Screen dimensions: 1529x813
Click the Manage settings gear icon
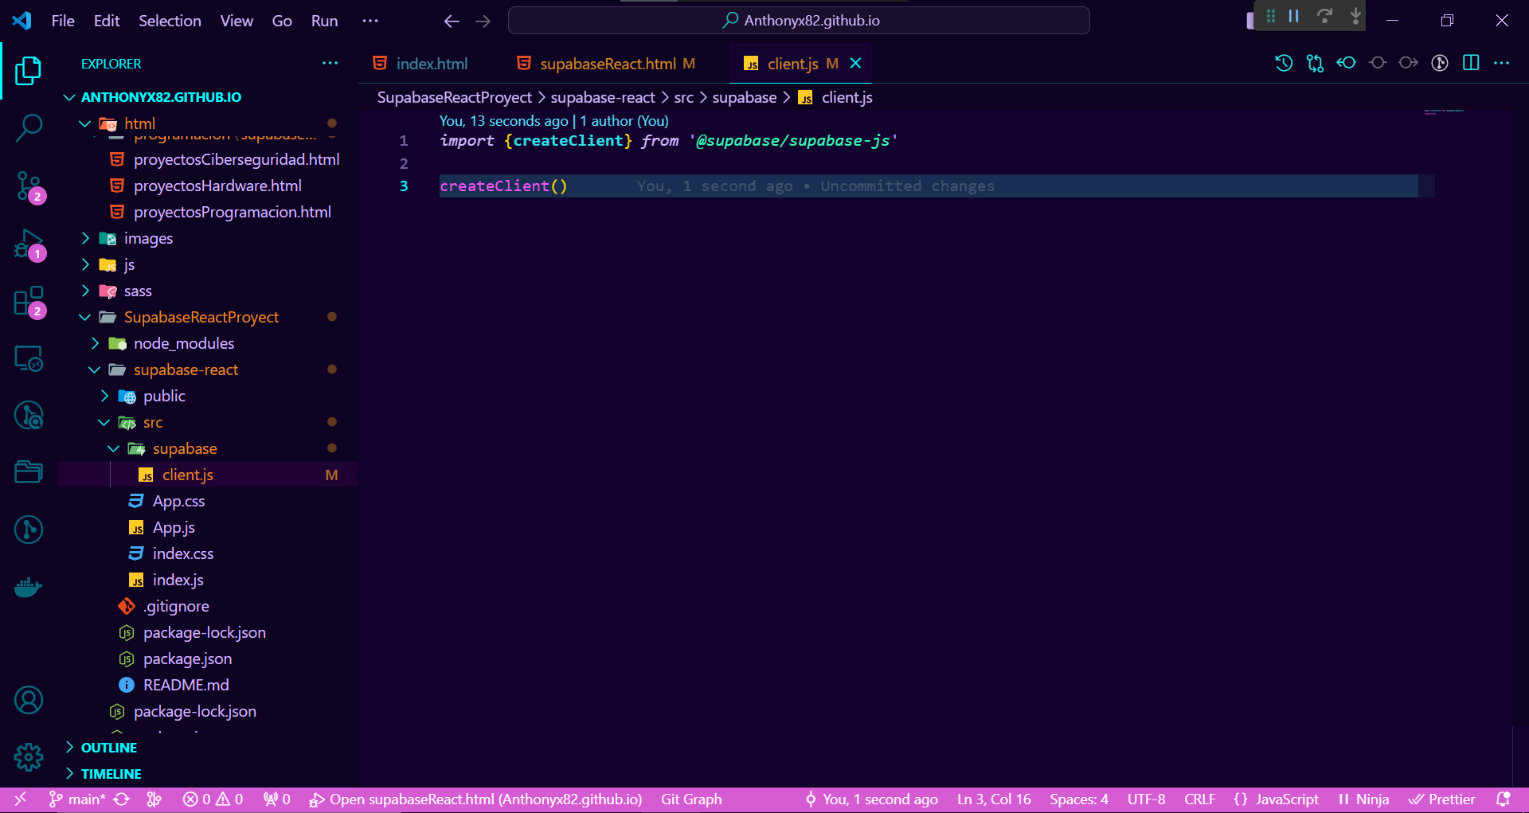[x=29, y=756]
